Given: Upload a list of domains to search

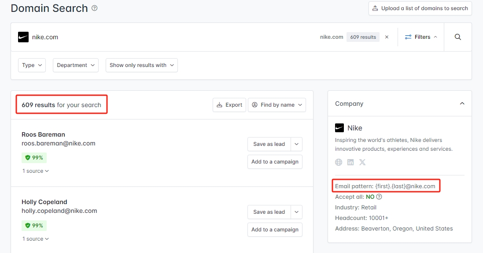Looking at the screenshot, I should 420,8.
